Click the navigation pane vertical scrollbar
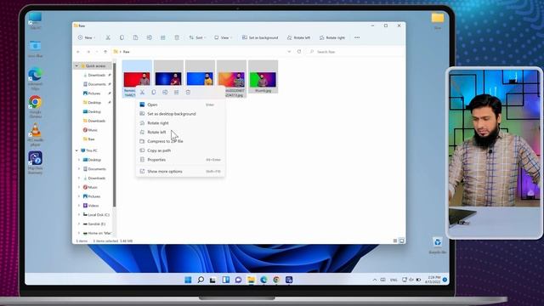 pos(114,135)
